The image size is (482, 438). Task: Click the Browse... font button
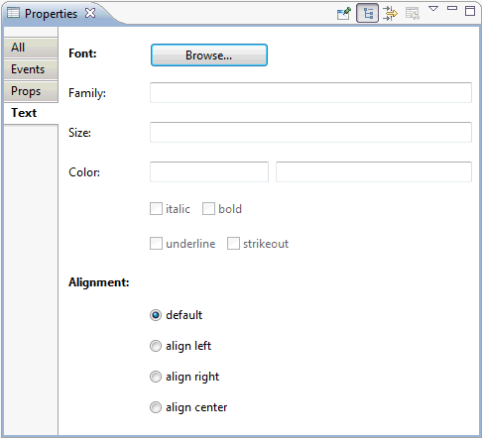point(209,55)
